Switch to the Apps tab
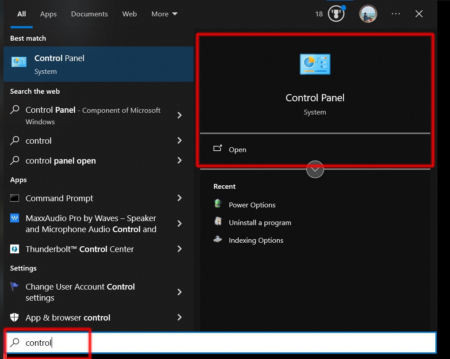 click(48, 14)
